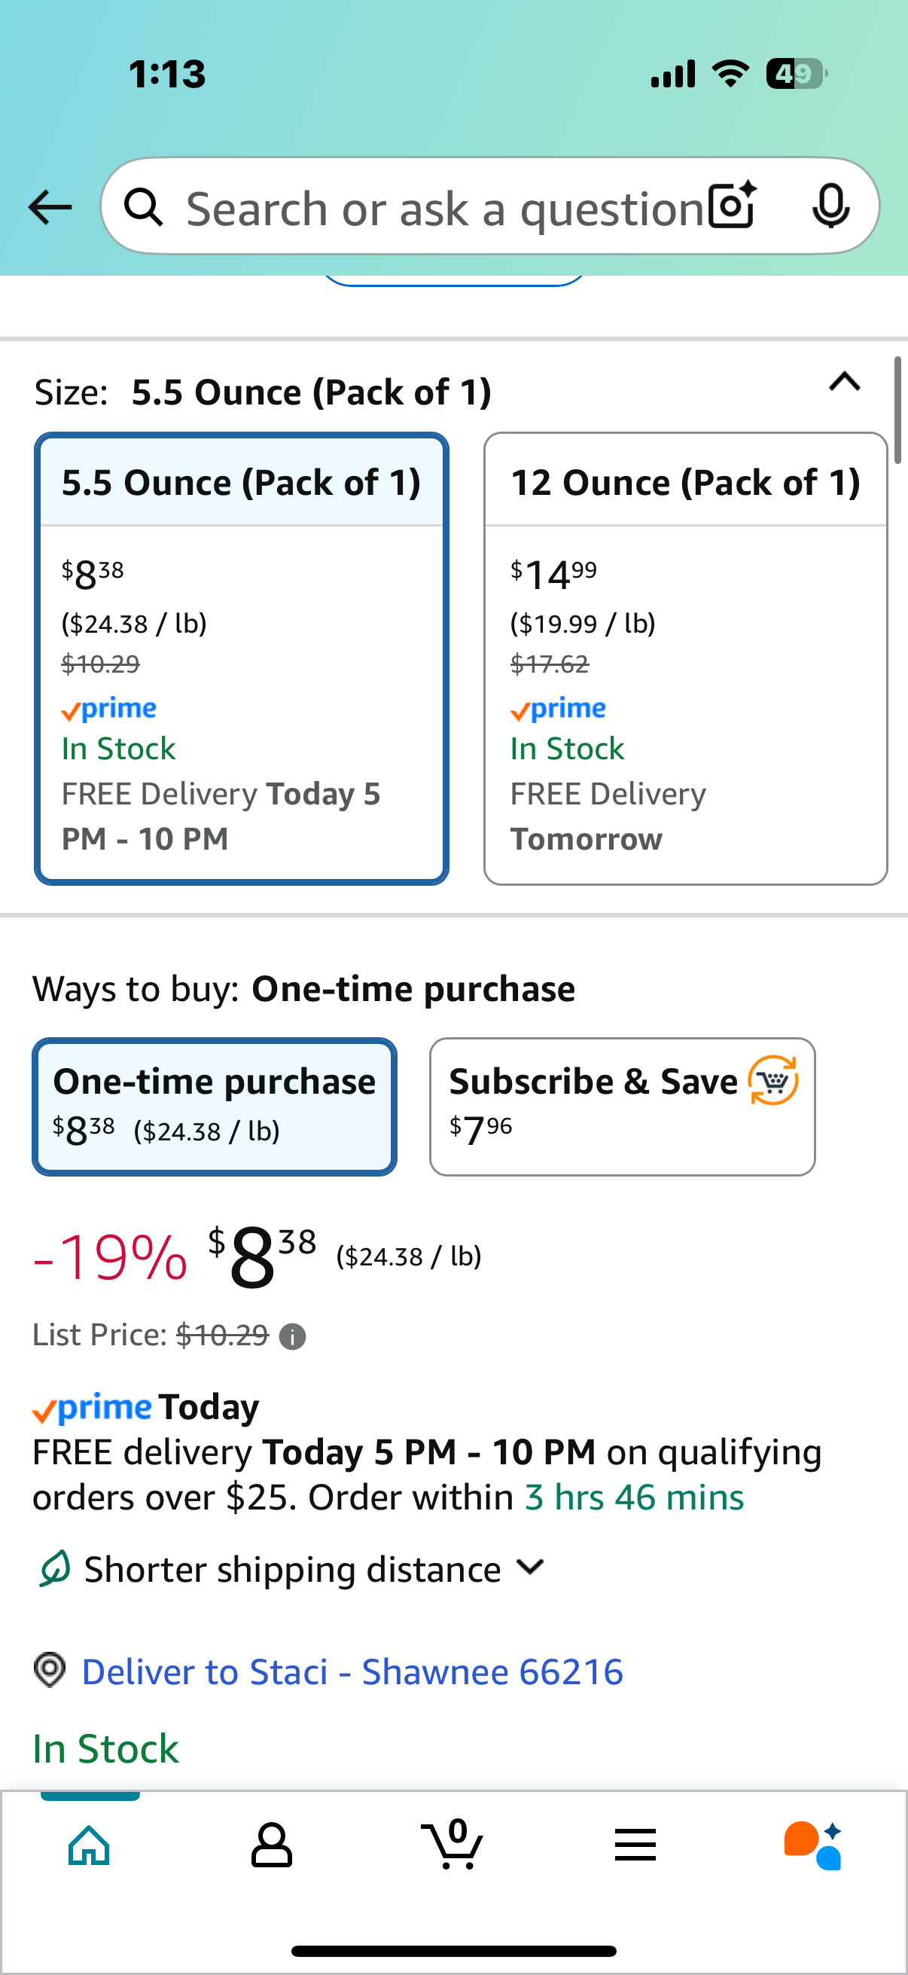Image resolution: width=908 pixels, height=1975 pixels.
Task: Choose One-time purchase option
Action: click(215, 1107)
